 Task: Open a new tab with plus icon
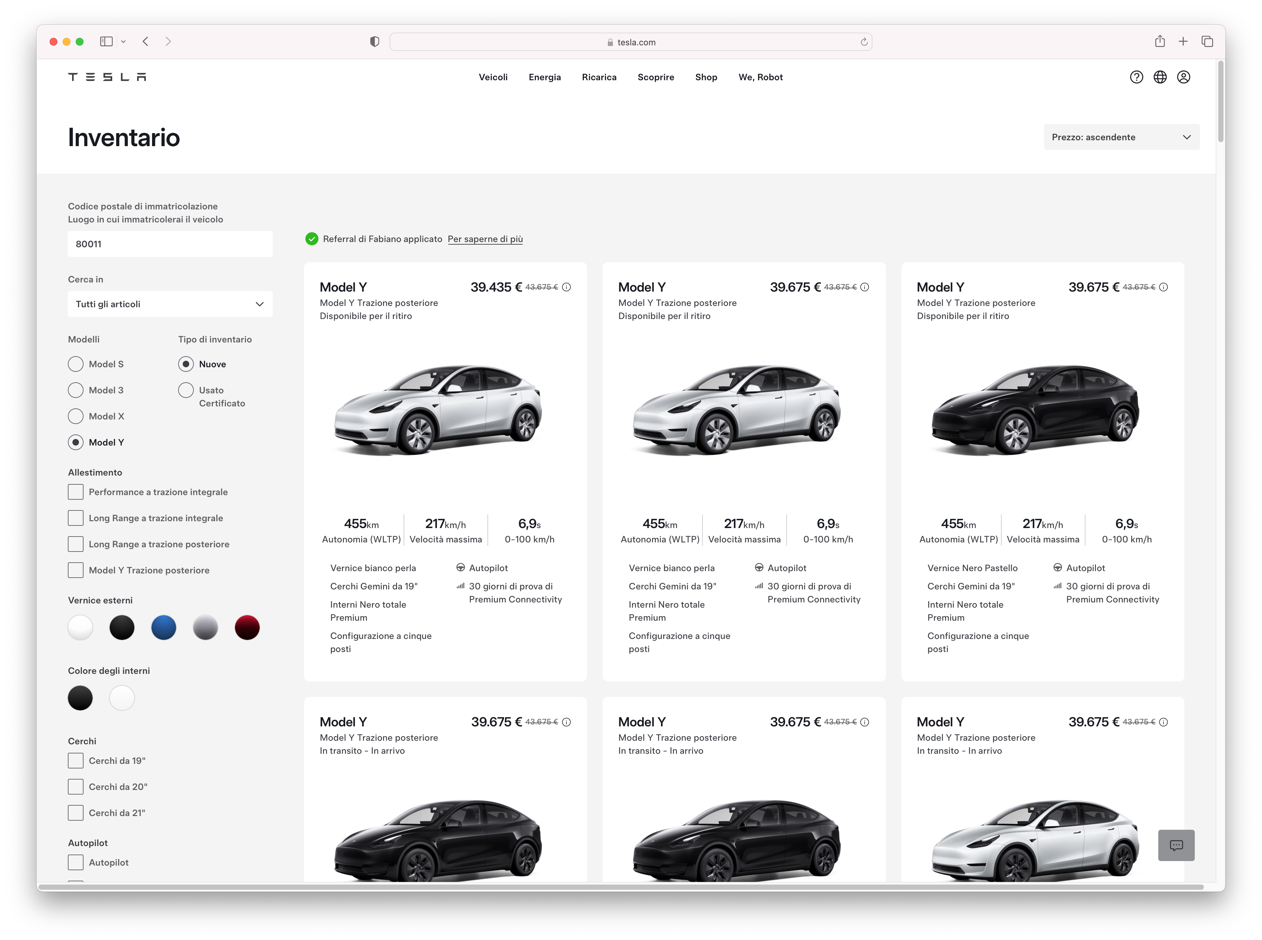pos(1183,41)
